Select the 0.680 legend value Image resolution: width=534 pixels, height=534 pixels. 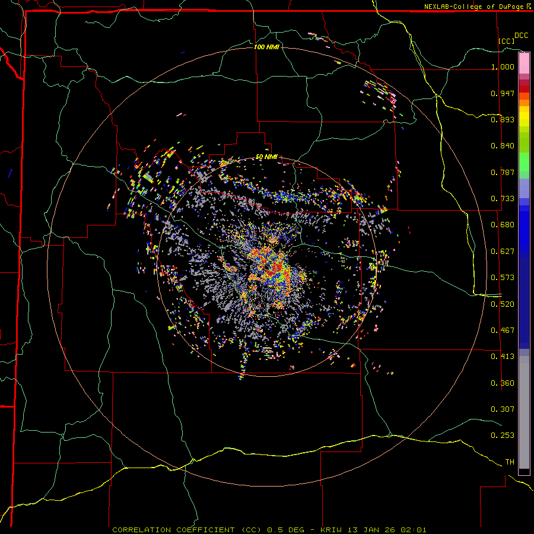pos(503,225)
